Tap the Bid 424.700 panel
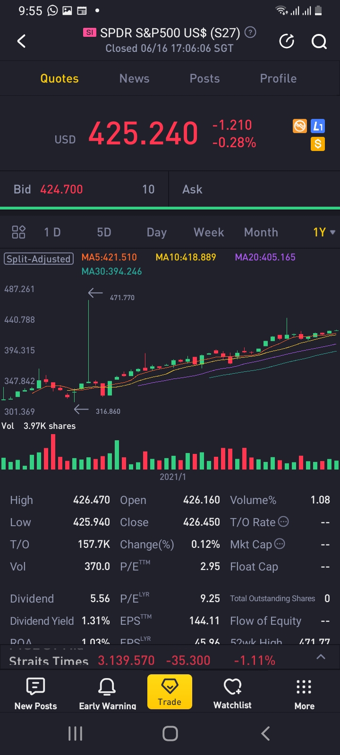The height and width of the screenshot is (755, 340). 84,189
